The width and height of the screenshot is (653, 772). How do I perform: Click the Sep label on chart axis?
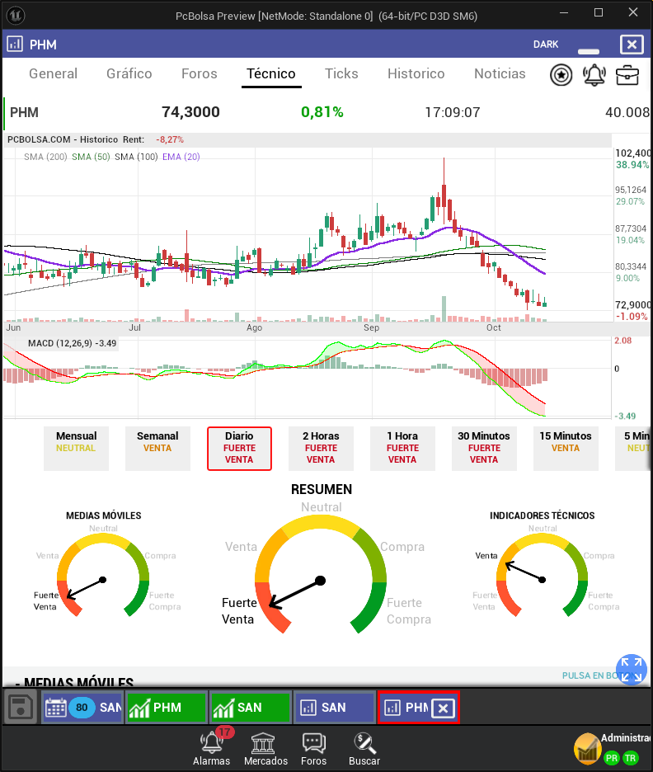click(372, 328)
